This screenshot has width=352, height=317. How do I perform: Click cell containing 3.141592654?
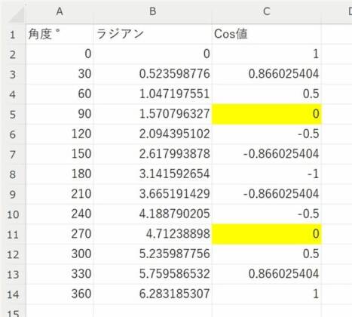tap(152, 174)
